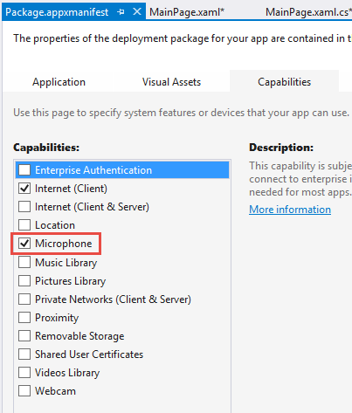Check Private Networks (Client & Server)
The image size is (352, 413).
(24, 299)
